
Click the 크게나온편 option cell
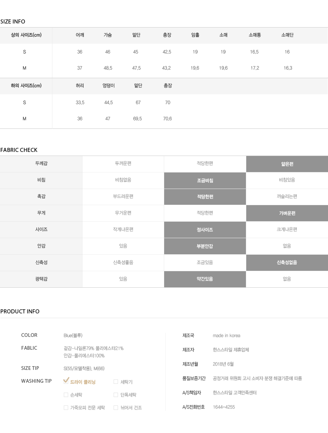(287, 229)
